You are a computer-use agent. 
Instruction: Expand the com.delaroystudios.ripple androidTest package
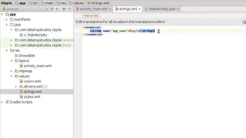(x=12, y=40)
